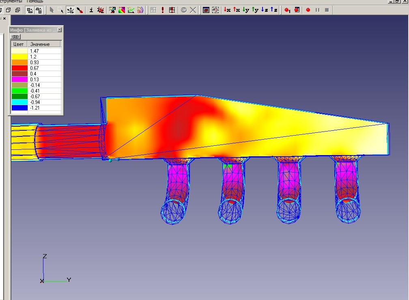
Task: Open the rainbow color fill visualization icon
Action: [122, 10]
